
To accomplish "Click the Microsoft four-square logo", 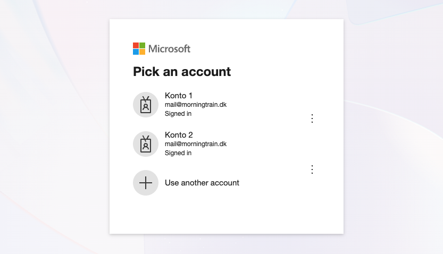I will click(139, 49).
